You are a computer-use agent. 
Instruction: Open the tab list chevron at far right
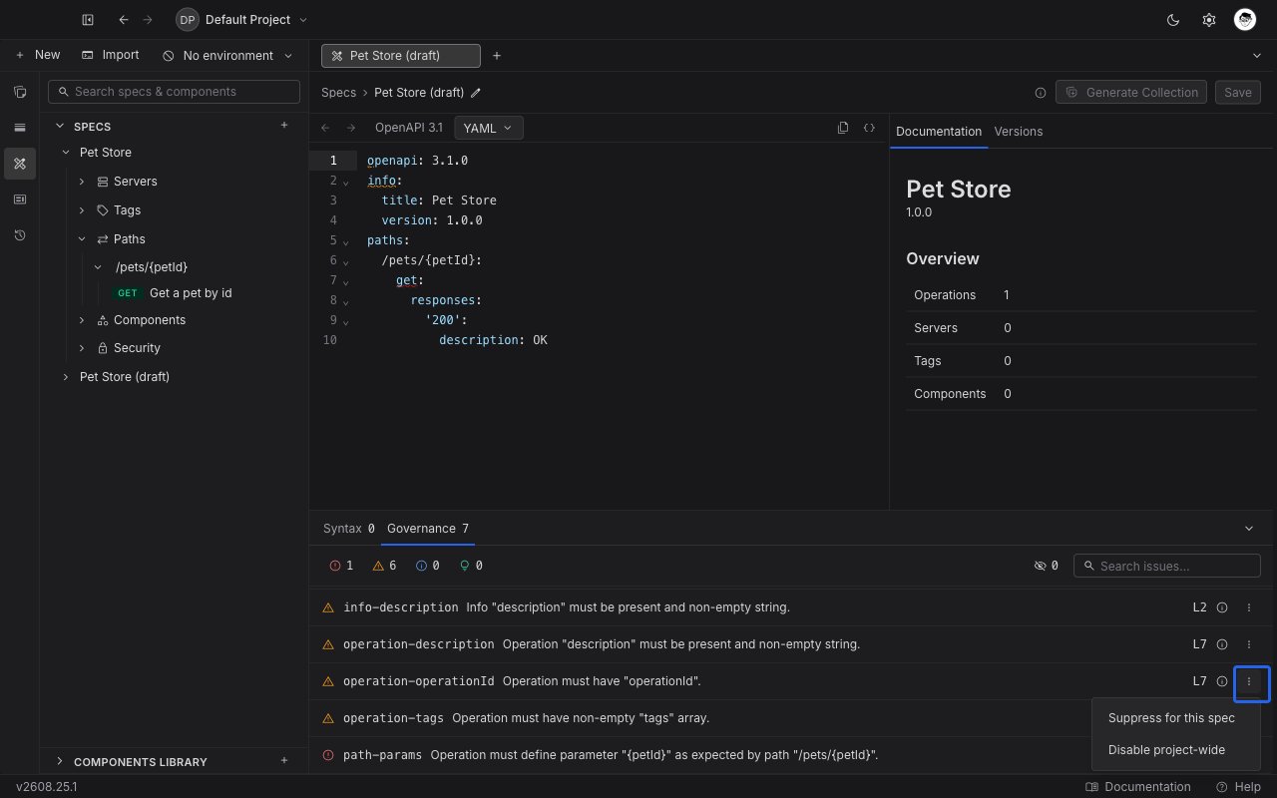(1256, 56)
